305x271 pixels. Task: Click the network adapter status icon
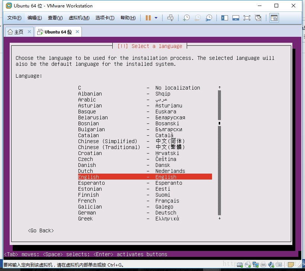click(x=256, y=265)
